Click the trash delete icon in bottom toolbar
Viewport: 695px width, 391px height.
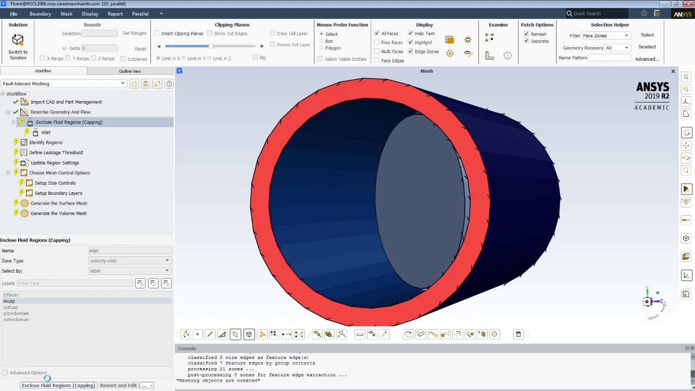coord(518,334)
